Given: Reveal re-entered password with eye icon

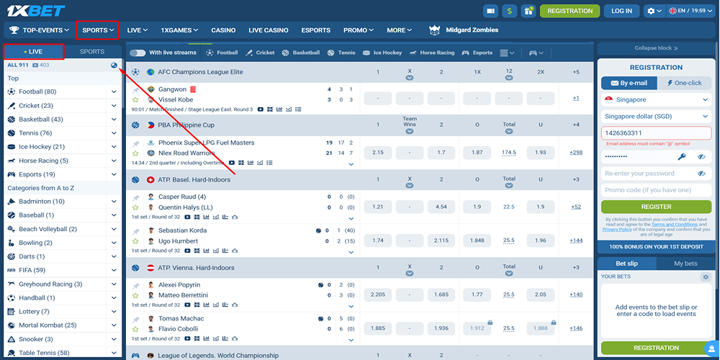Looking at the screenshot, I should (x=701, y=174).
